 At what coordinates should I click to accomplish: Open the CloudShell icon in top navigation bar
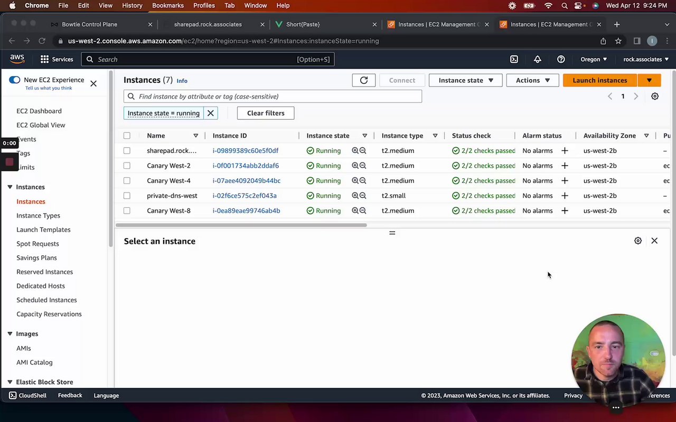point(514,59)
